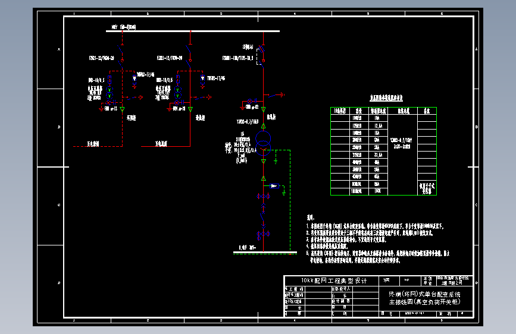Click the load switch blade atop the dashed left feeder

click(x=120, y=49)
